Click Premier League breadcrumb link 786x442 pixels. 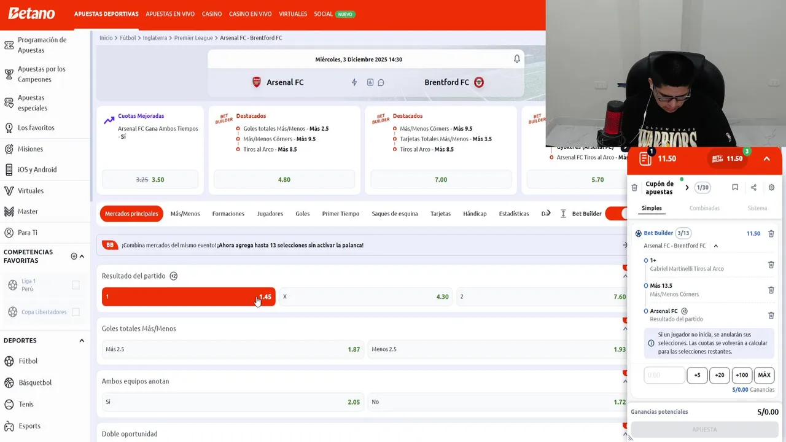[193, 38]
